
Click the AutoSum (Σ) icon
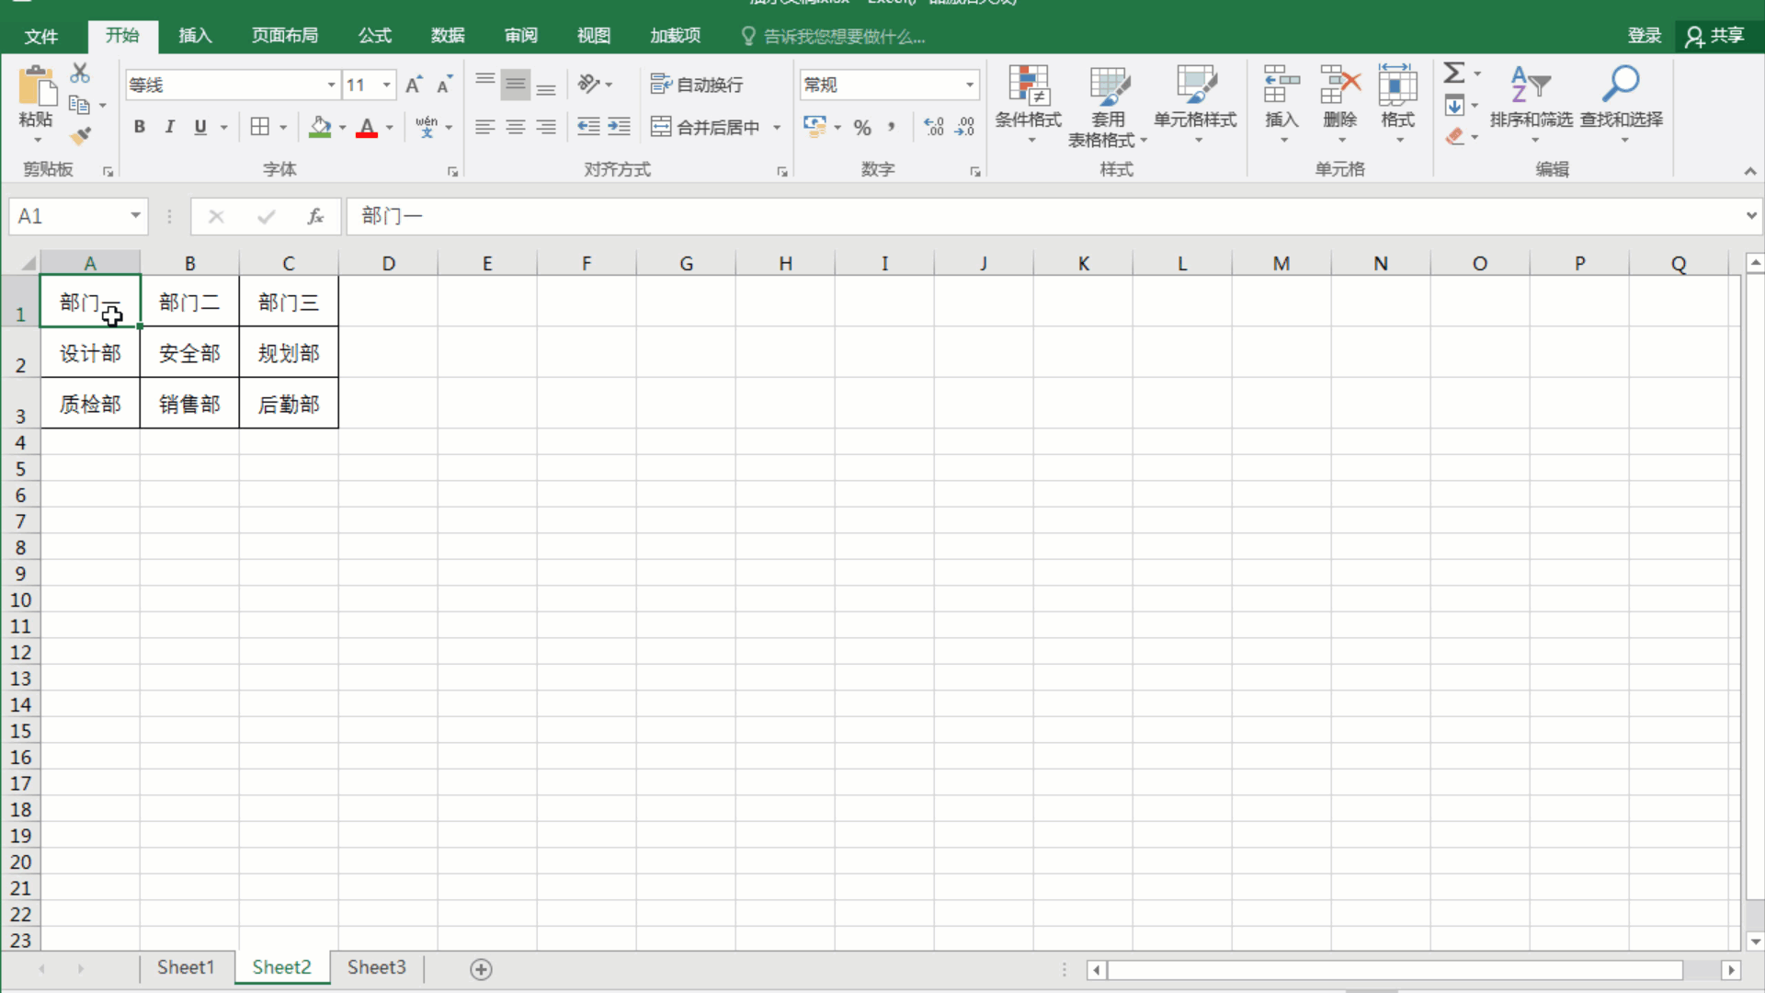pyautogui.click(x=1456, y=72)
